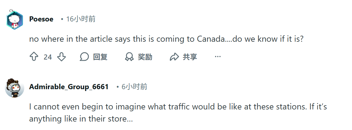Click the vote count 24
Screen dimensions: 352x130
(x=48, y=57)
